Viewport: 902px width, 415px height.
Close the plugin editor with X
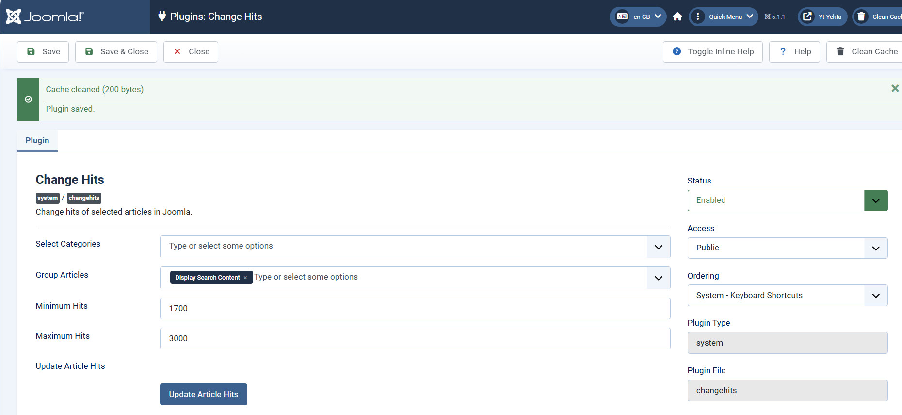pos(191,52)
